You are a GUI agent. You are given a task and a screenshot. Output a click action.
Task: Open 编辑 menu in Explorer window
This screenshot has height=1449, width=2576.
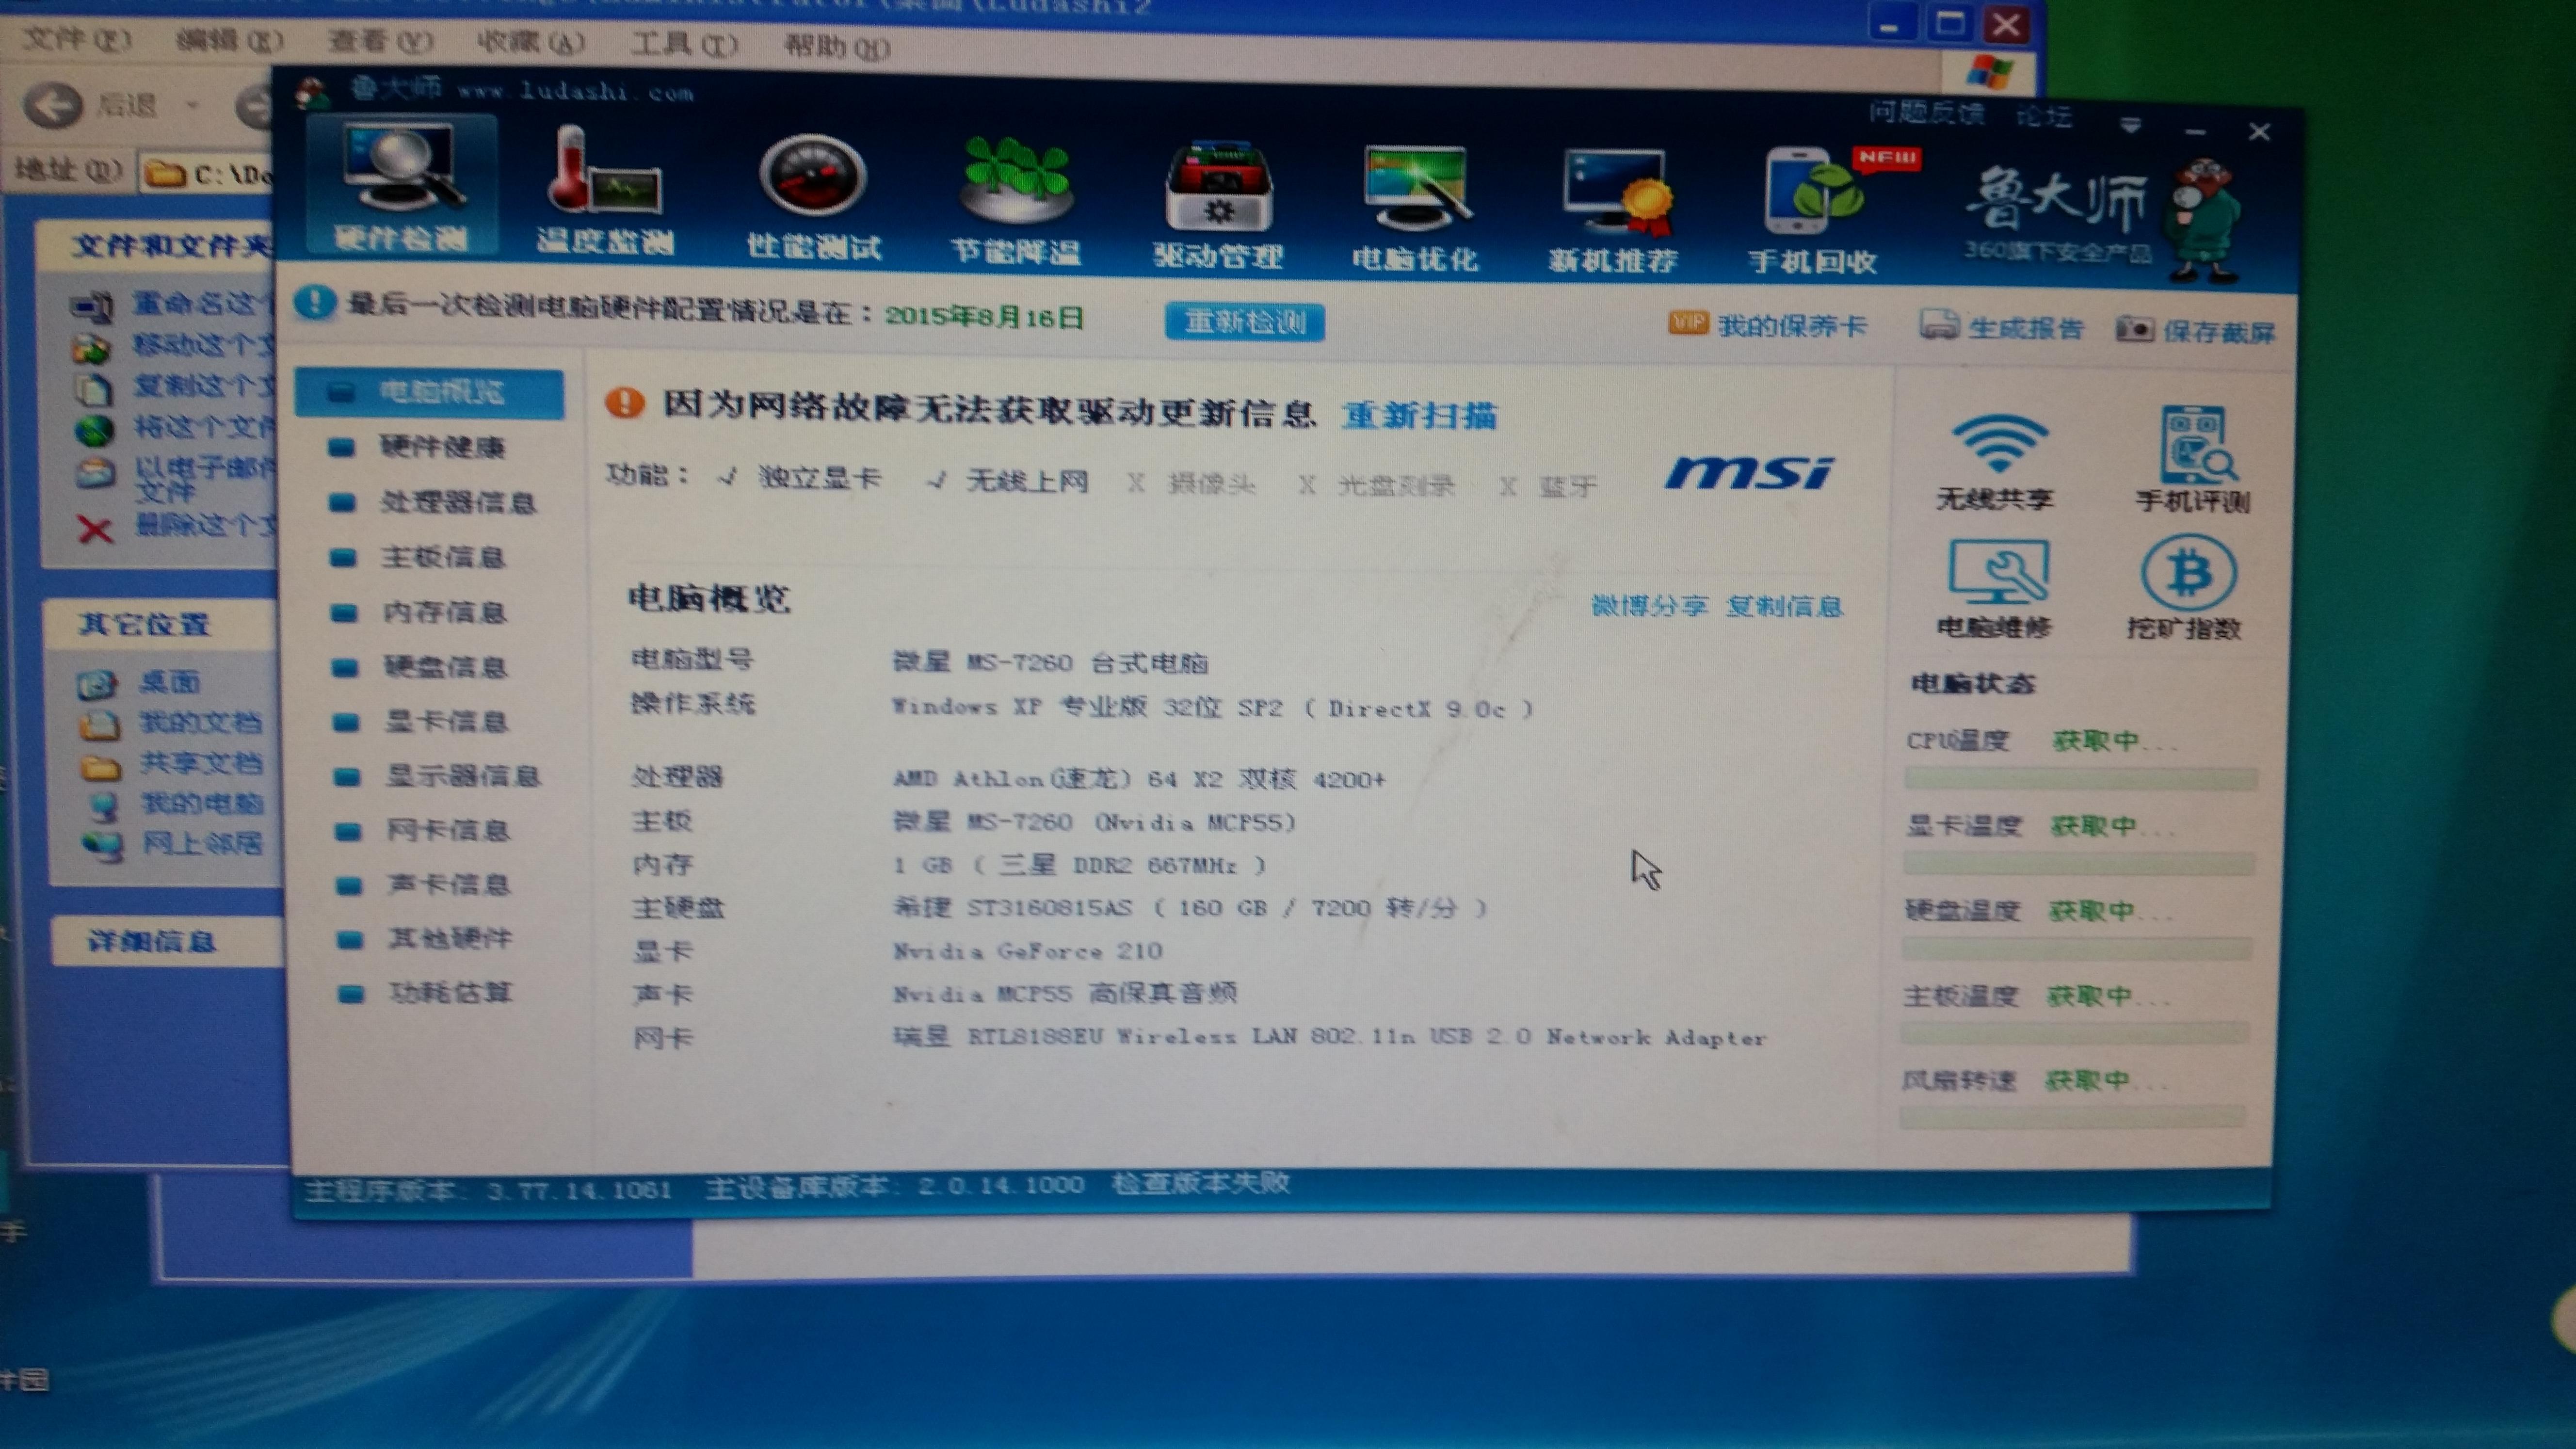coord(230,41)
